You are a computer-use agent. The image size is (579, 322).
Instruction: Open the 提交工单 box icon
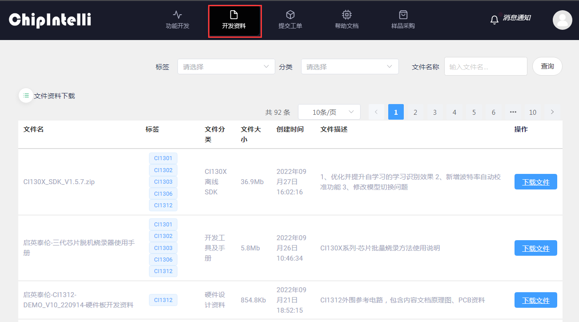click(x=290, y=15)
